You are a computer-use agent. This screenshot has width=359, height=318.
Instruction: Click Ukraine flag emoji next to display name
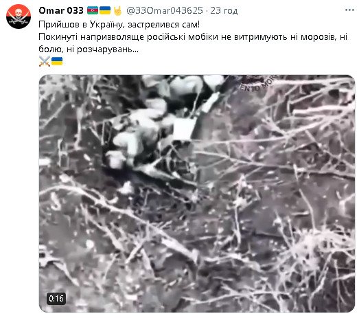tap(105, 10)
